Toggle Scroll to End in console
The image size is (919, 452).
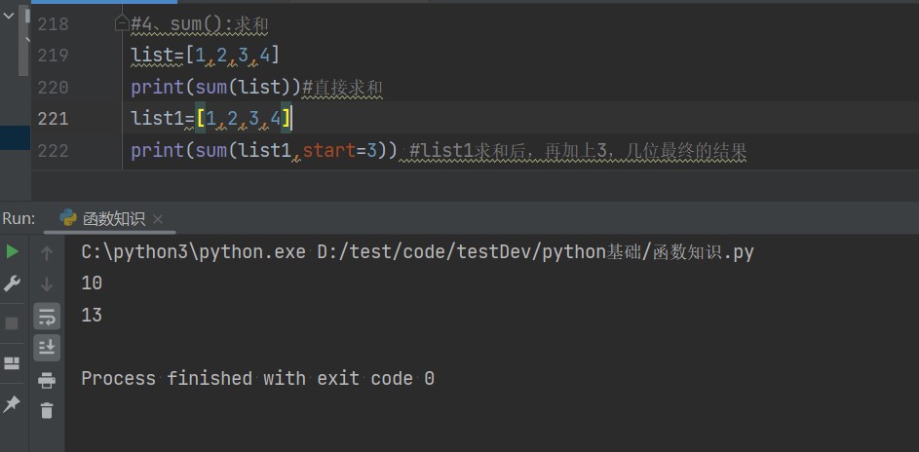click(46, 347)
